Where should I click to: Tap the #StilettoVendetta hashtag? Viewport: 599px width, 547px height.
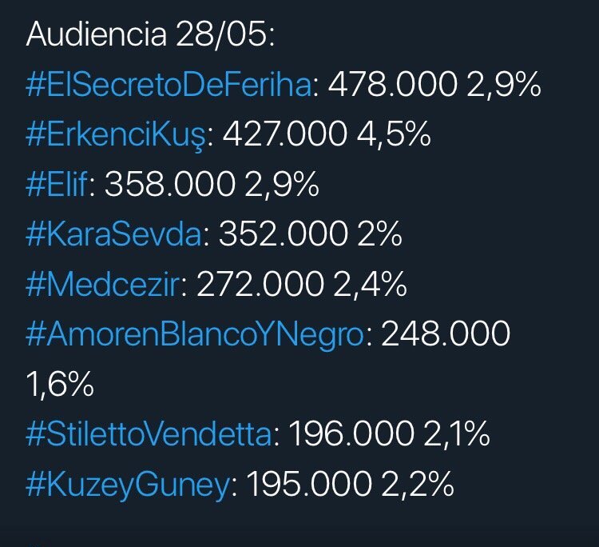click(149, 434)
